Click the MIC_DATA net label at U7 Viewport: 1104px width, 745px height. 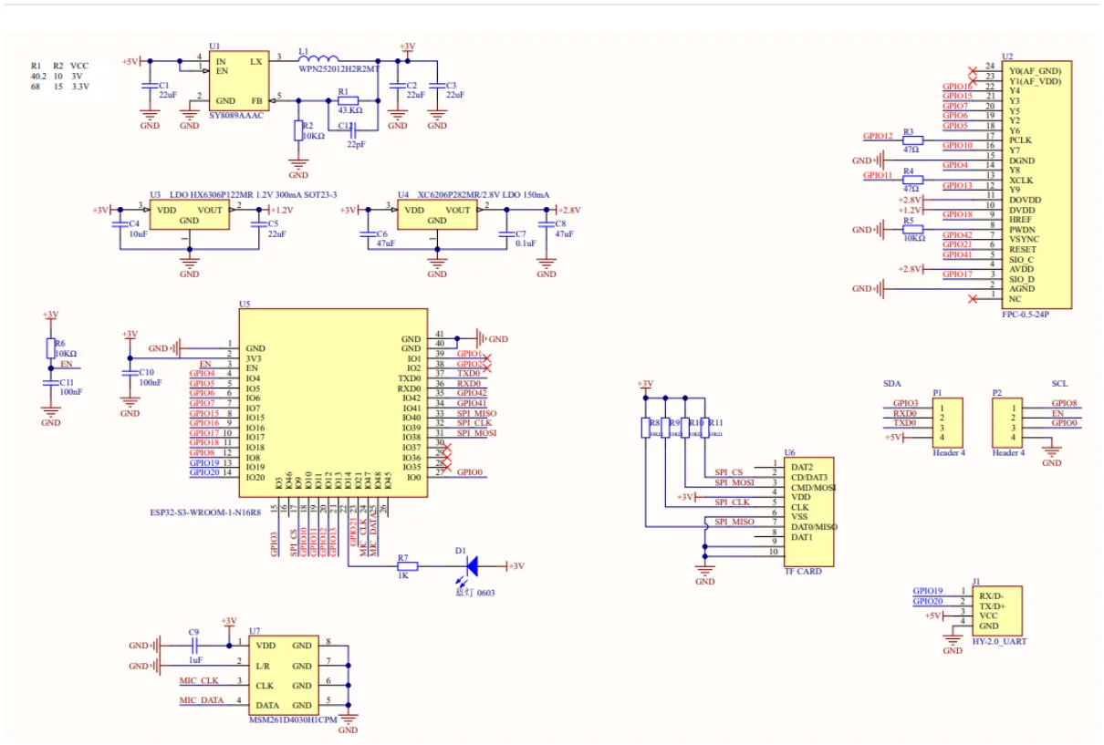click(201, 701)
